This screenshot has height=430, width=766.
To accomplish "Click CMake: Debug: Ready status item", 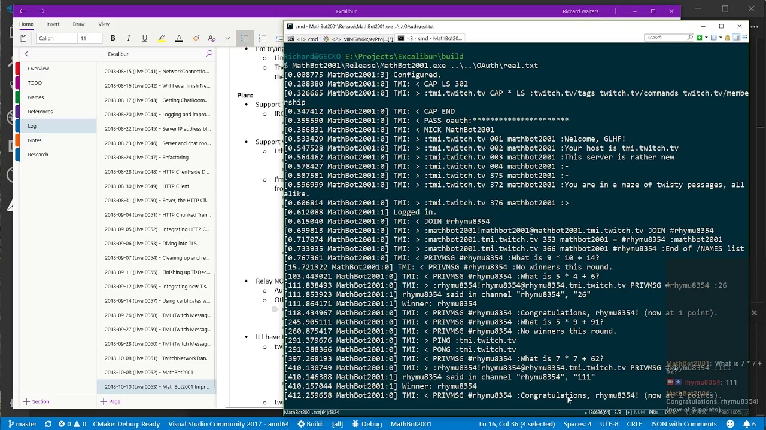I will [x=126, y=424].
